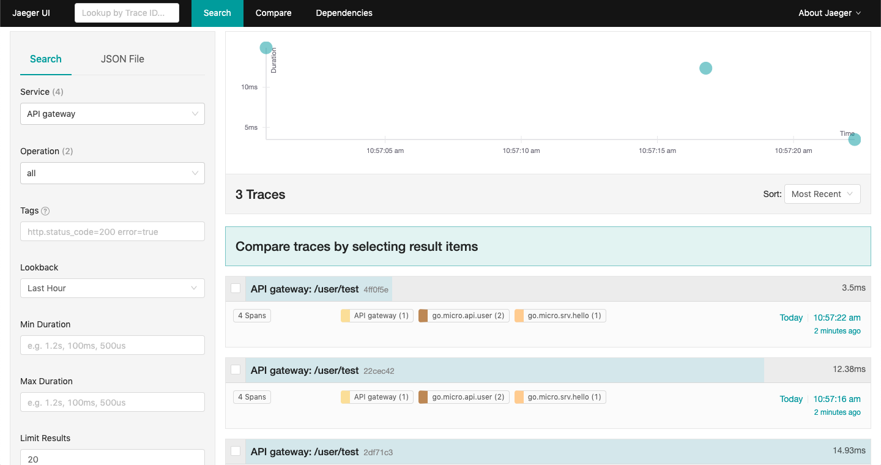The image size is (881, 465).
Task: Click go.micro.api.user (2) tag in trace 4ff0f5e
Action: point(464,316)
